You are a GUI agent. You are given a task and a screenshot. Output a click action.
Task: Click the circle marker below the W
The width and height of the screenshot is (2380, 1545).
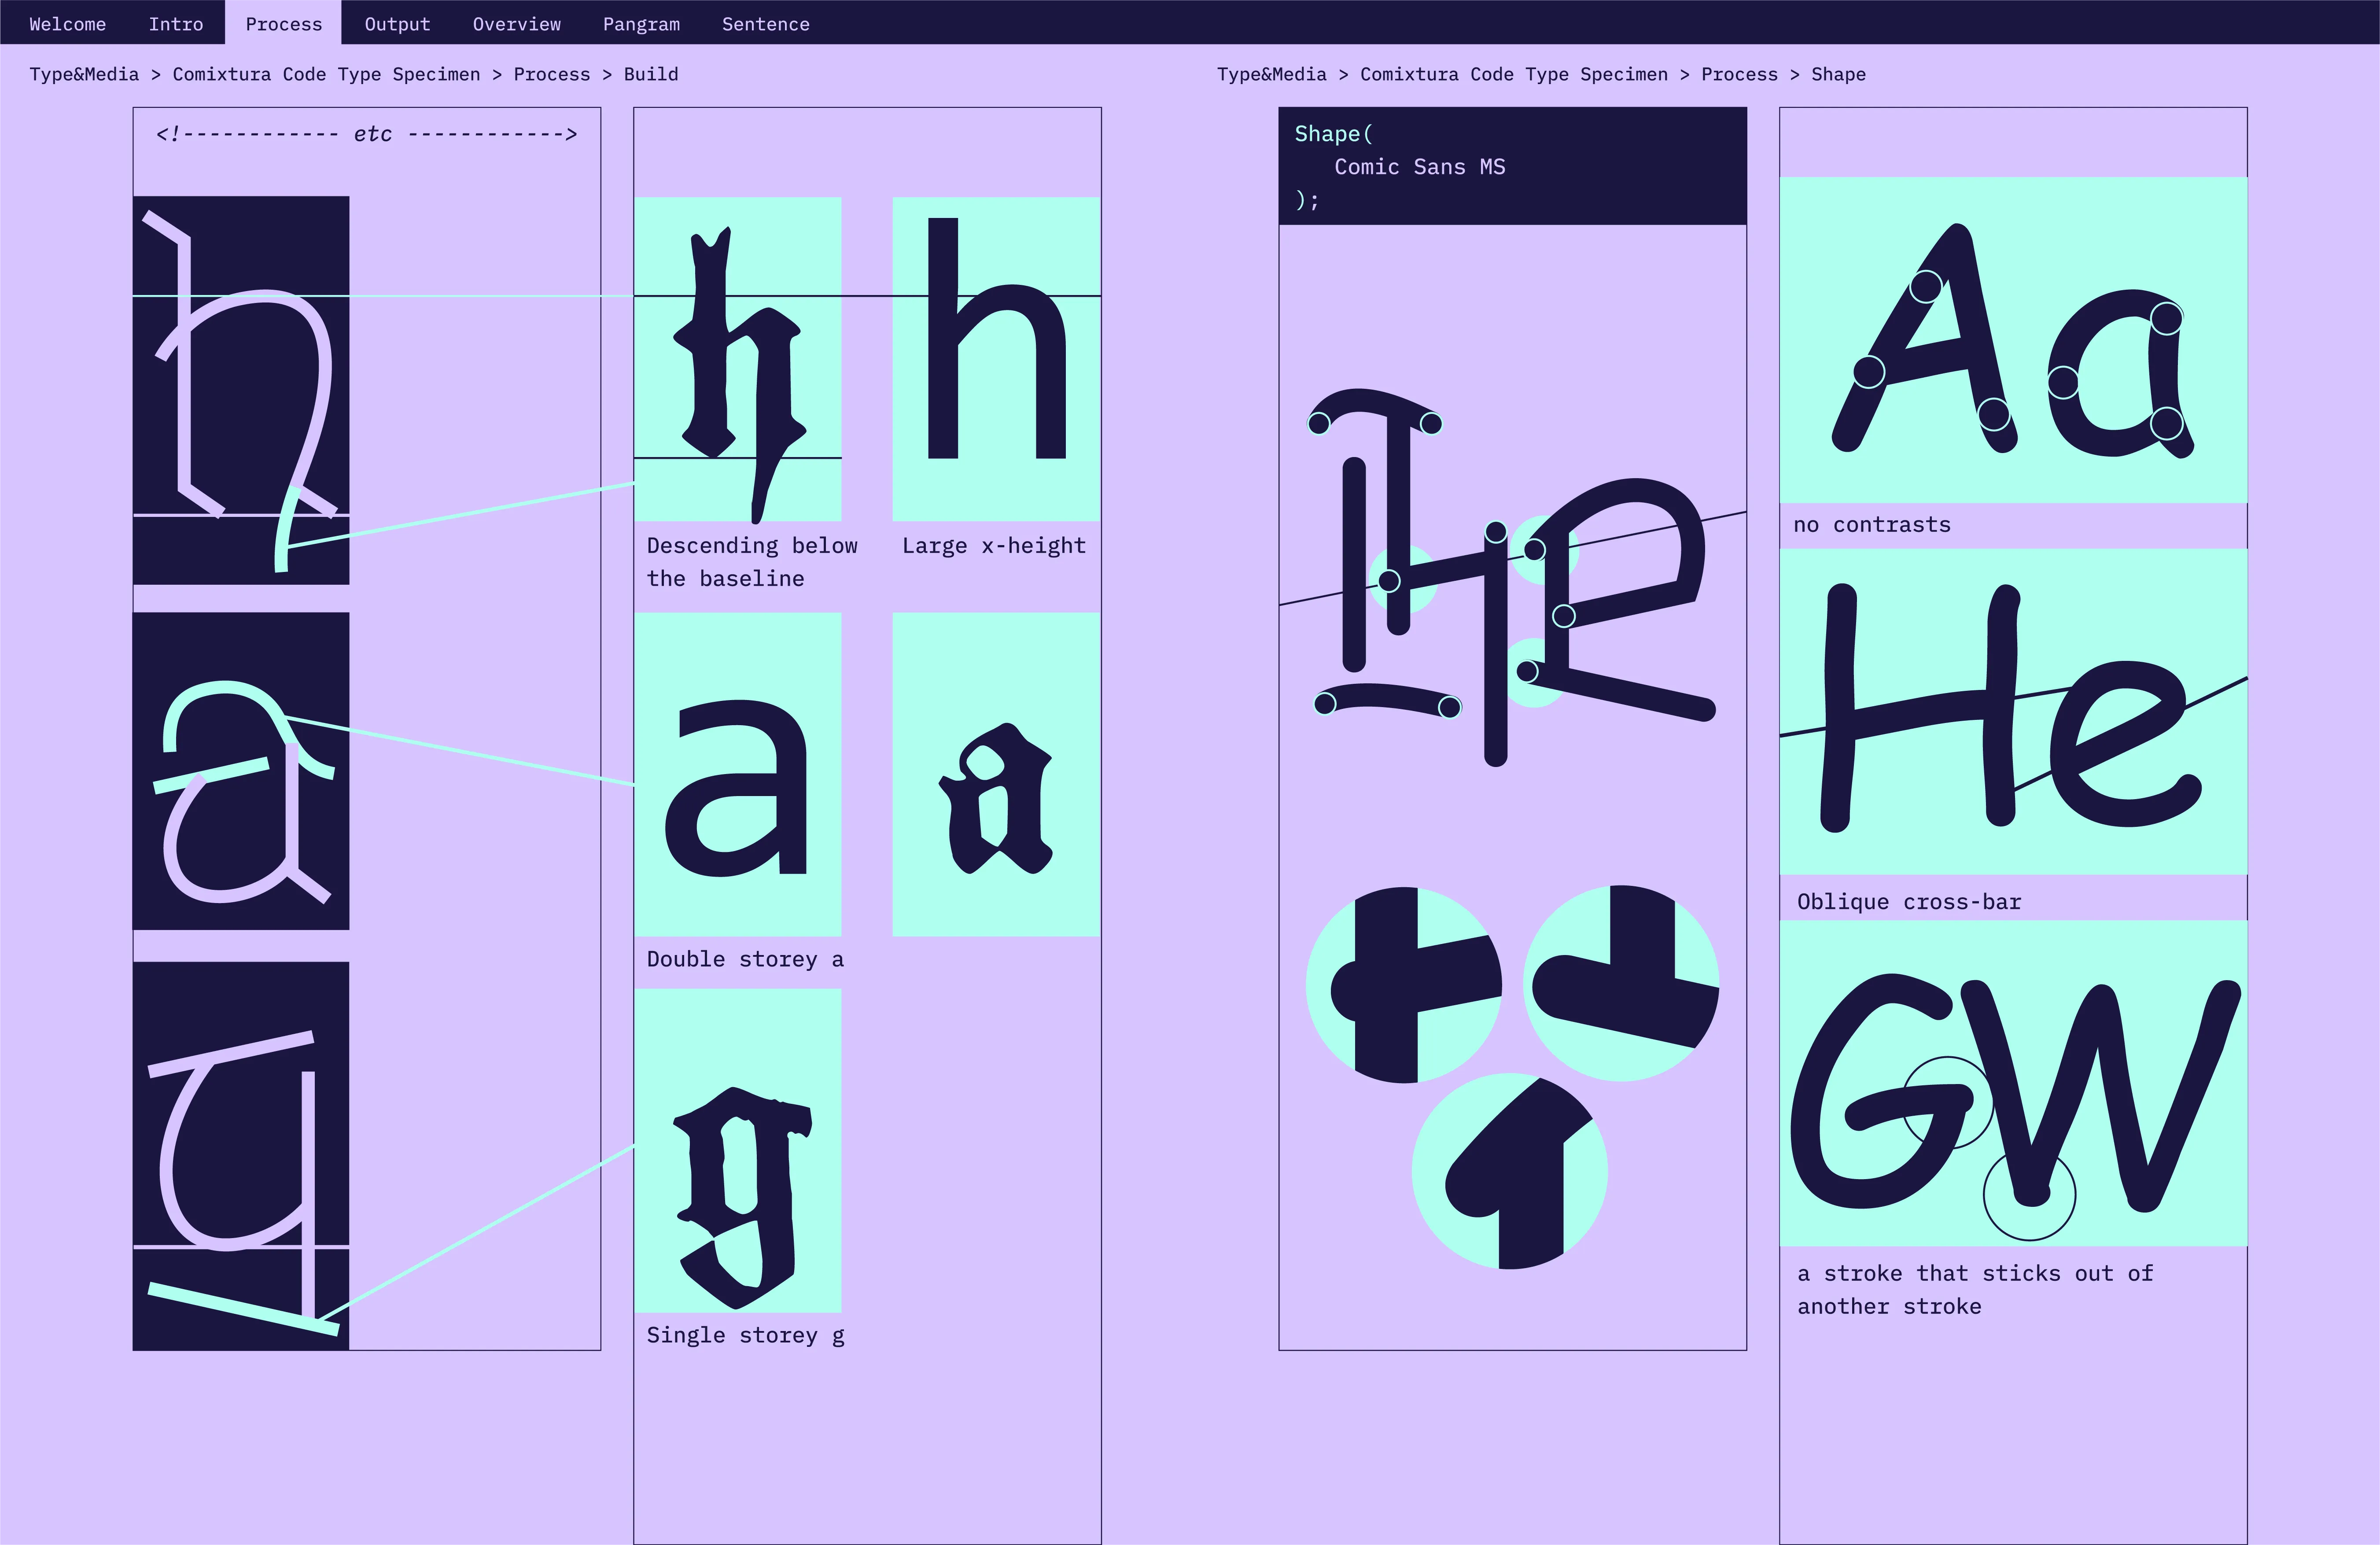point(2029,1194)
